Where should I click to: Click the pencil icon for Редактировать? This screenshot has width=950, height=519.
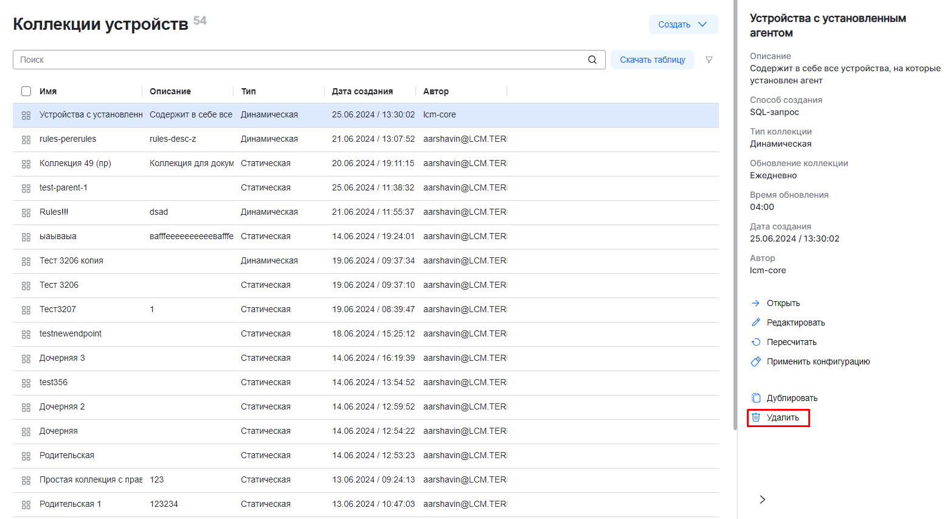756,322
